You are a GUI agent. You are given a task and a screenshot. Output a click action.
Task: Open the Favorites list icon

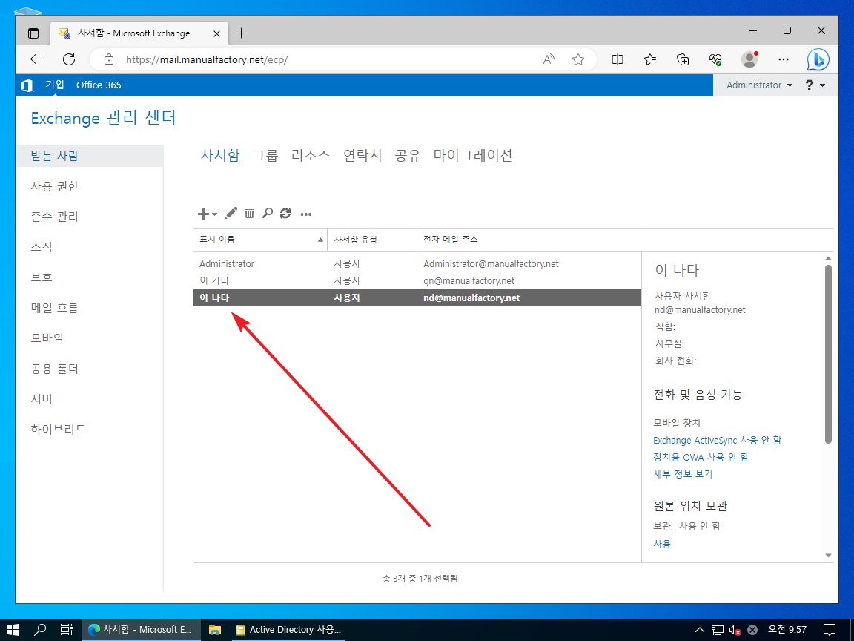[650, 59]
